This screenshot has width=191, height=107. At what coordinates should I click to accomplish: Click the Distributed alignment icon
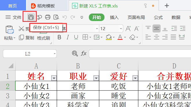182,37
